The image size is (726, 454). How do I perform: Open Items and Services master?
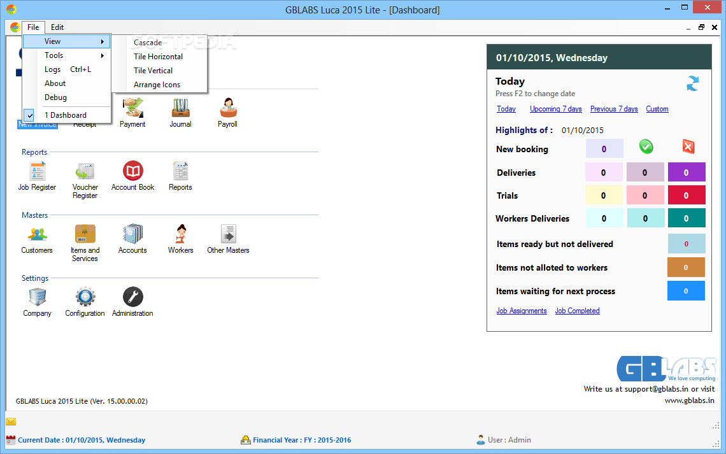85,234
